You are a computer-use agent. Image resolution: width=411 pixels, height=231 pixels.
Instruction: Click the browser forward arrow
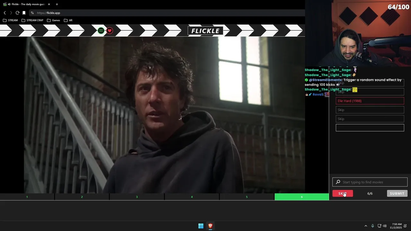11,13
